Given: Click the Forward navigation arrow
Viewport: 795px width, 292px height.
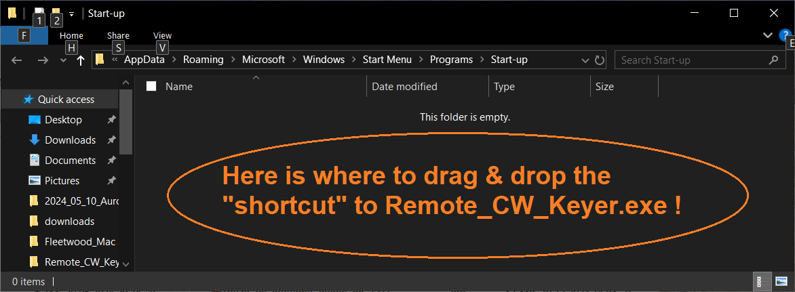Looking at the screenshot, I should [x=43, y=60].
